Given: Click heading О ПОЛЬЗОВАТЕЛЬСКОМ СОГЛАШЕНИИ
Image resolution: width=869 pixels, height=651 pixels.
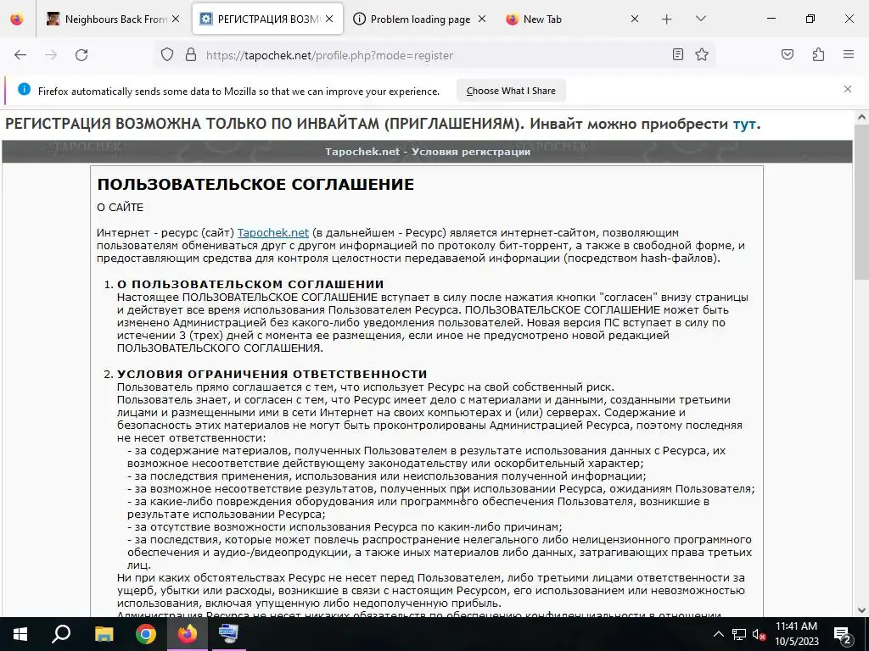Looking at the screenshot, I should (x=250, y=285).
